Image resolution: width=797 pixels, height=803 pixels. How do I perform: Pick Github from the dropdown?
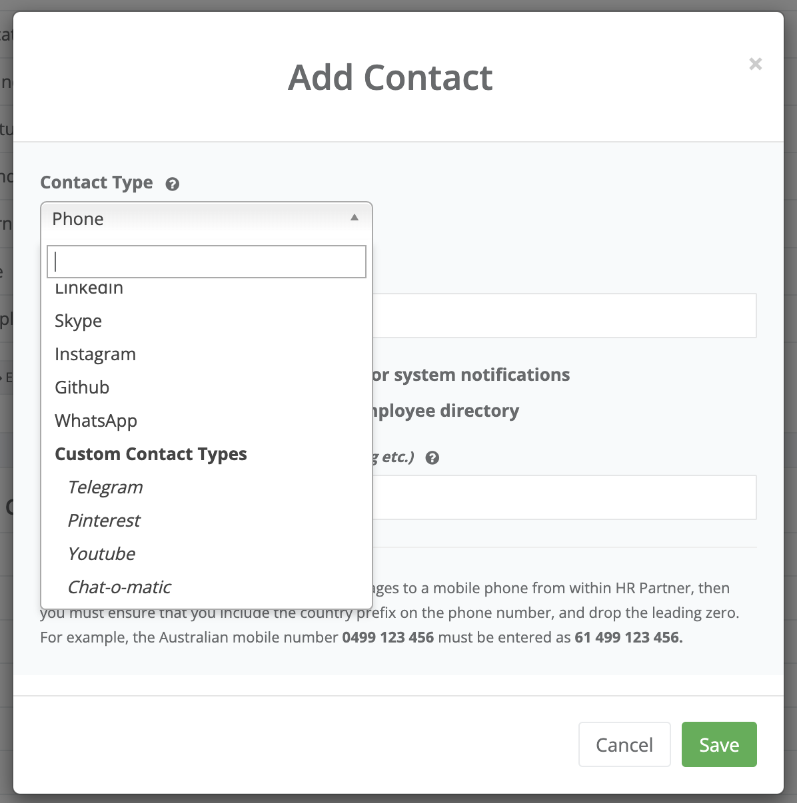(82, 388)
